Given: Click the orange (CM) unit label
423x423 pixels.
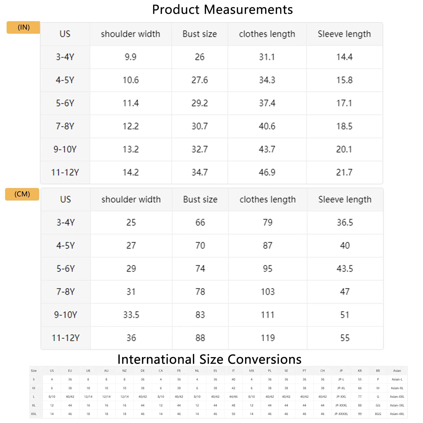Looking at the screenshot, I should pyautogui.click(x=22, y=194).
